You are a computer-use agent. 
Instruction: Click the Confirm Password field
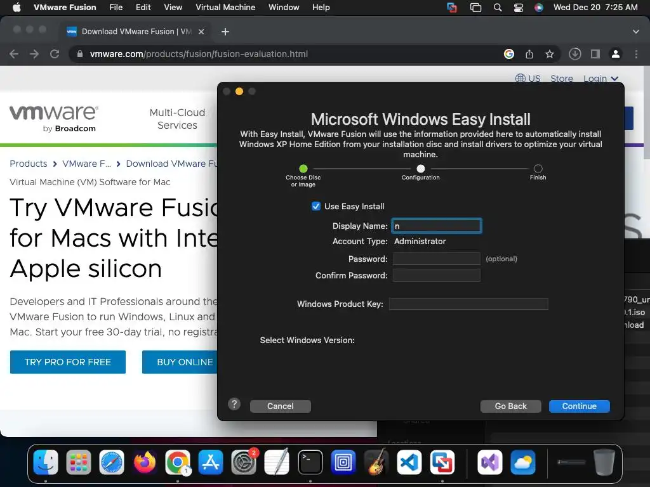point(437,275)
